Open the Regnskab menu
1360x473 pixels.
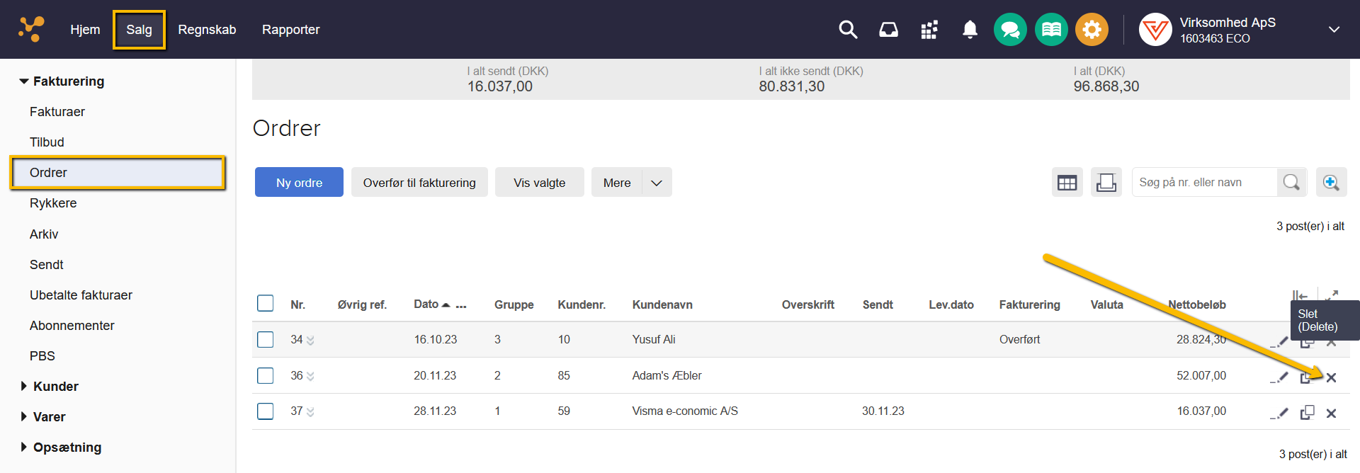point(207,30)
